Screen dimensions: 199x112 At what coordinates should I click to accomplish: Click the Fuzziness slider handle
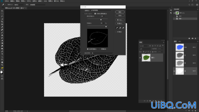point(101,20)
